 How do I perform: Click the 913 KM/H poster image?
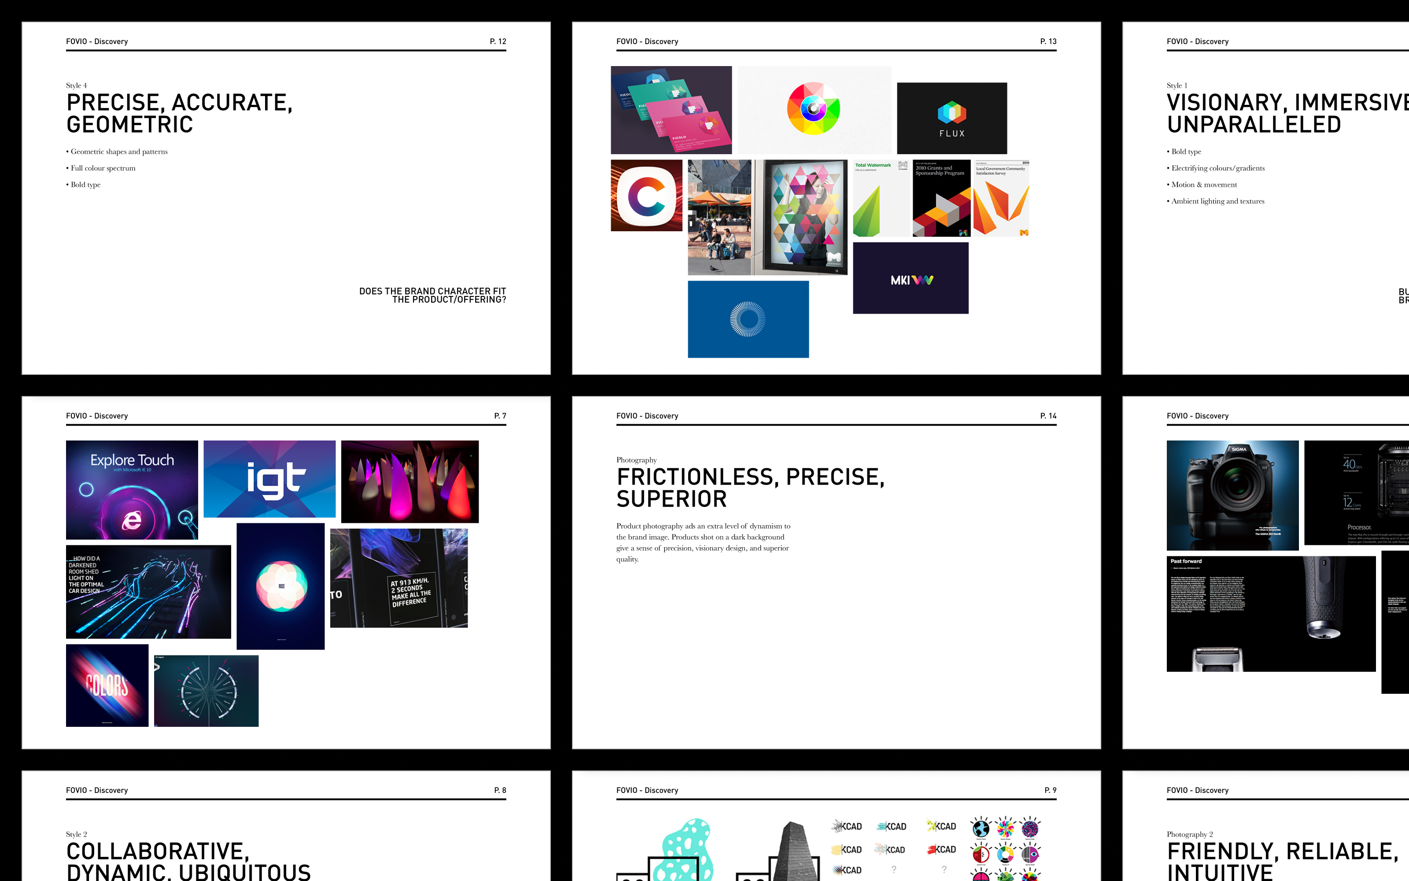pyautogui.click(x=398, y=578)
